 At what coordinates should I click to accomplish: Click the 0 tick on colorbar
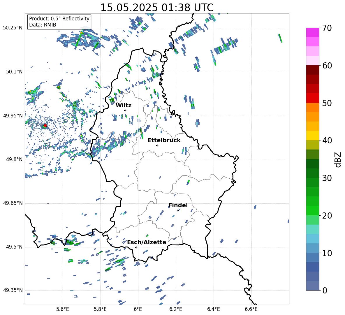click(x=325, y=290)
